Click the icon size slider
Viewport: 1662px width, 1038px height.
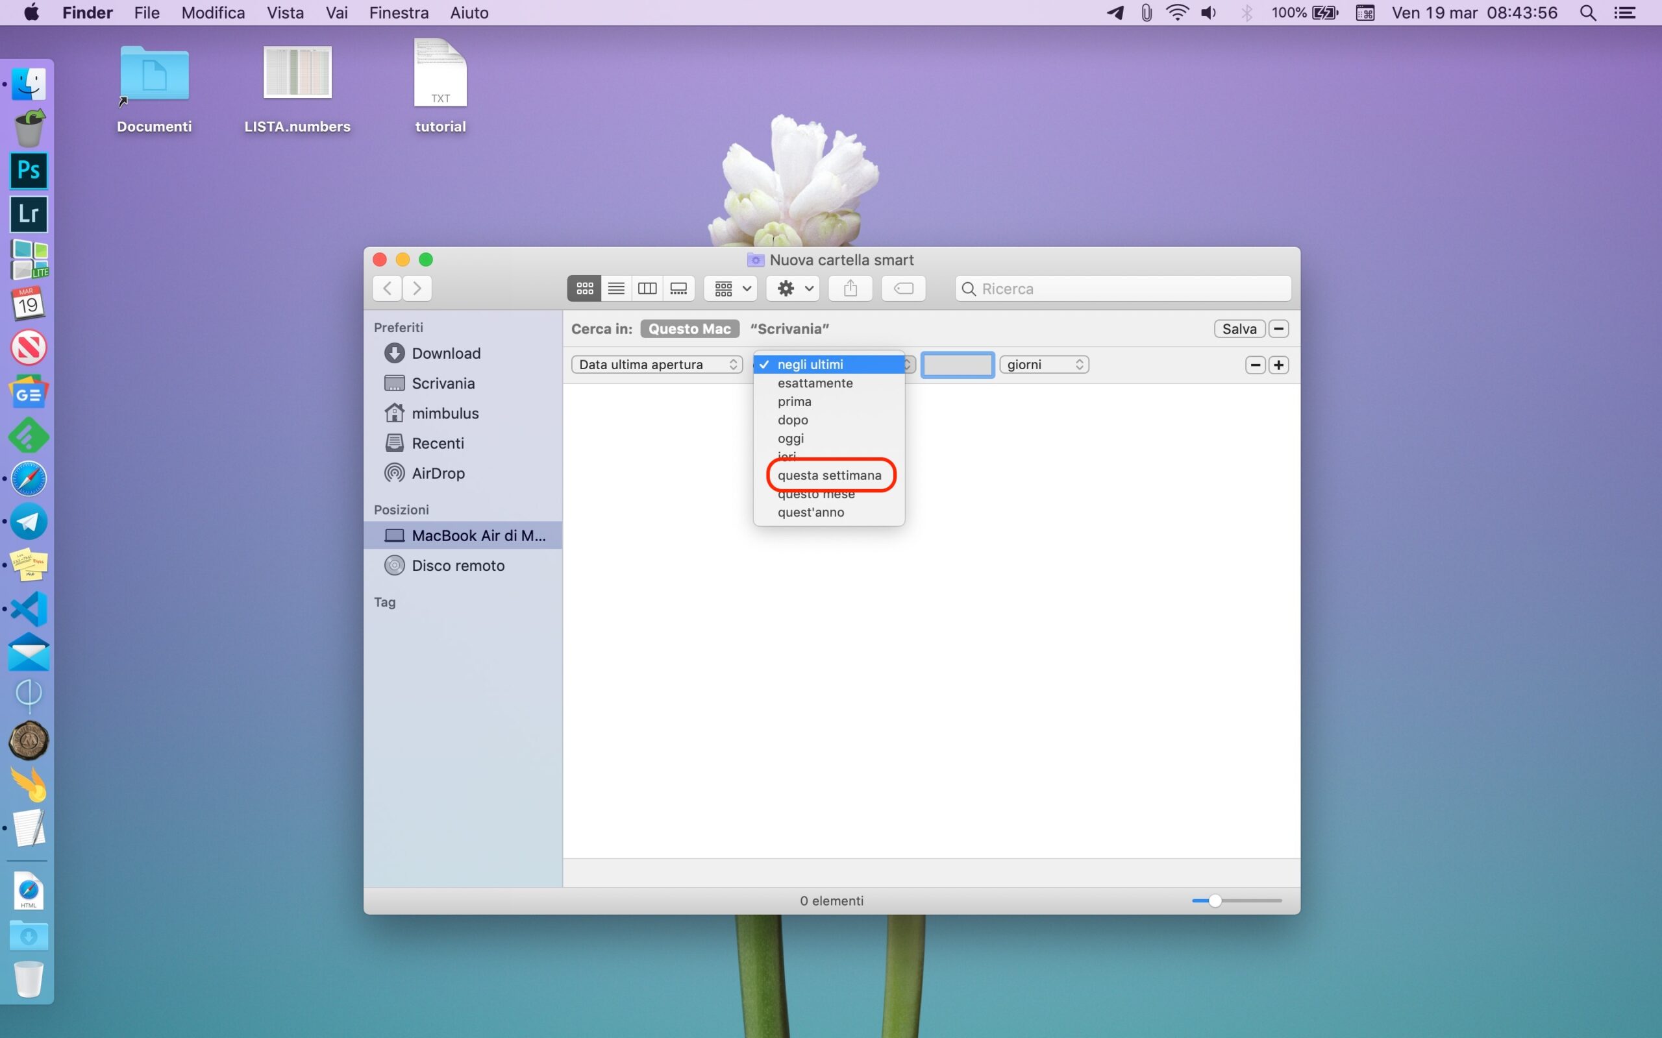pos(1215,900)
